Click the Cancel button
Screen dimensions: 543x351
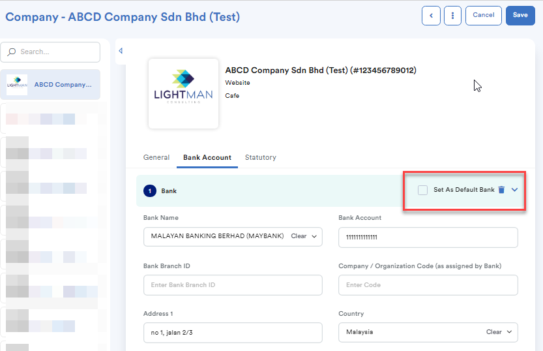[x=484, y=16]
